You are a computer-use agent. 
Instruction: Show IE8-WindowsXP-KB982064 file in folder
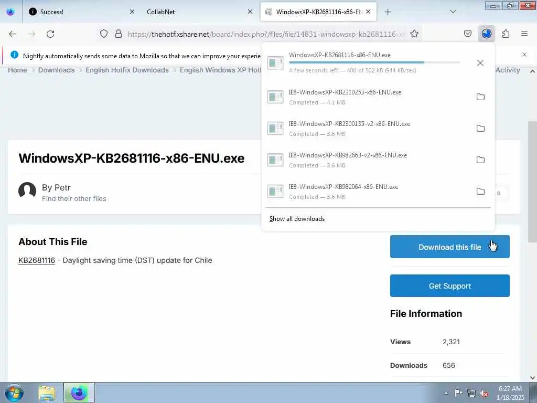click(x=480, y=192)
